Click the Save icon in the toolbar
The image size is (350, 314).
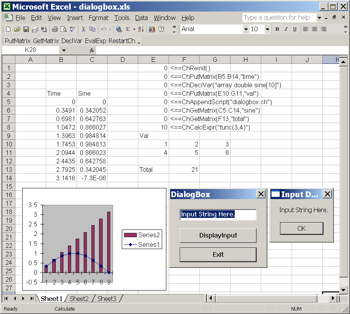pyautogui.click(x=26, y=29)
